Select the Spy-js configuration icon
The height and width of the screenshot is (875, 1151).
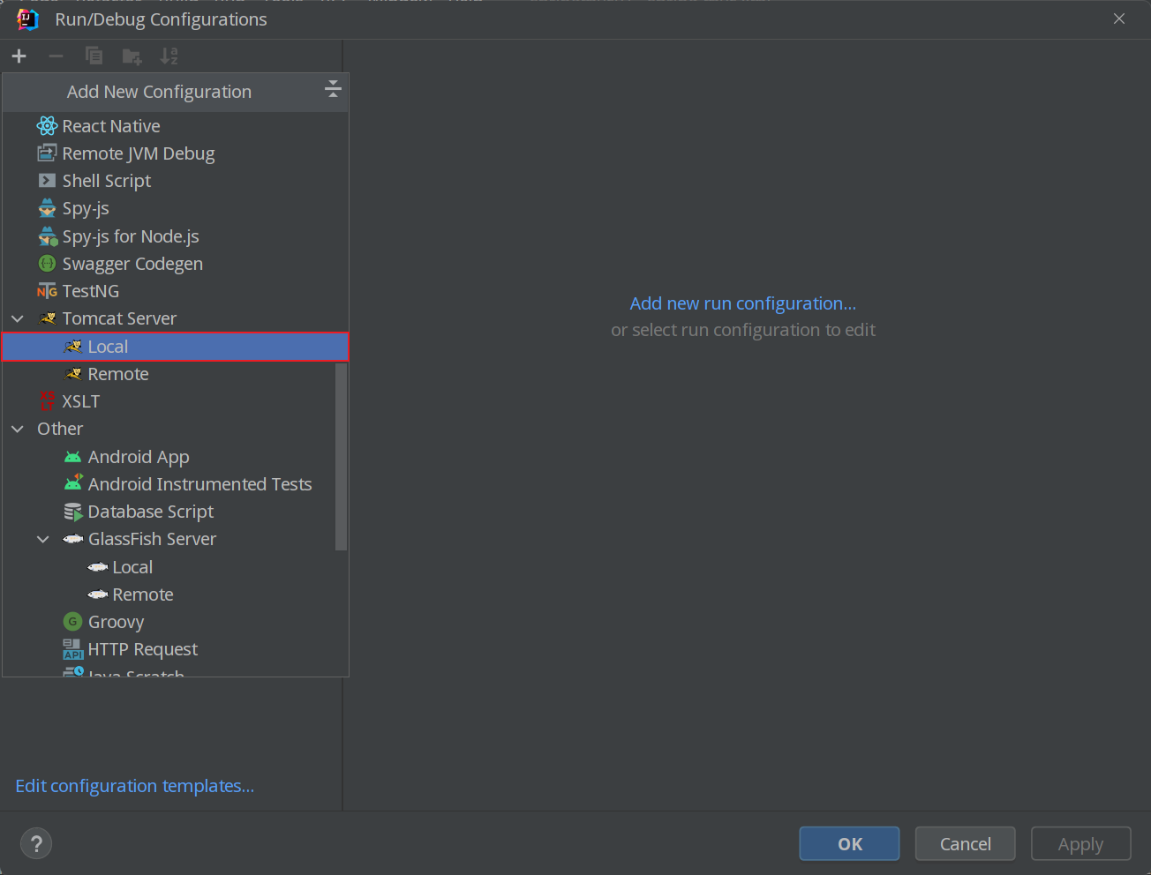click(47, 209)
